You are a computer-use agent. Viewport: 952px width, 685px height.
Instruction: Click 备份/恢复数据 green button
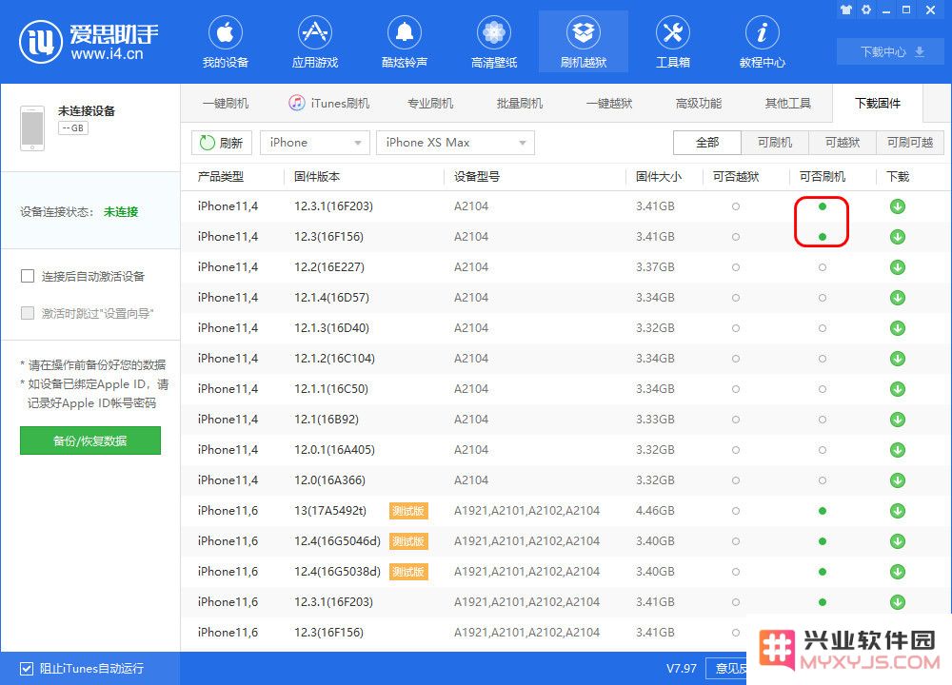89,440
